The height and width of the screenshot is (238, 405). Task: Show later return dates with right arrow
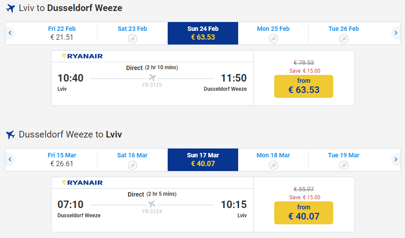pos(396,160)
